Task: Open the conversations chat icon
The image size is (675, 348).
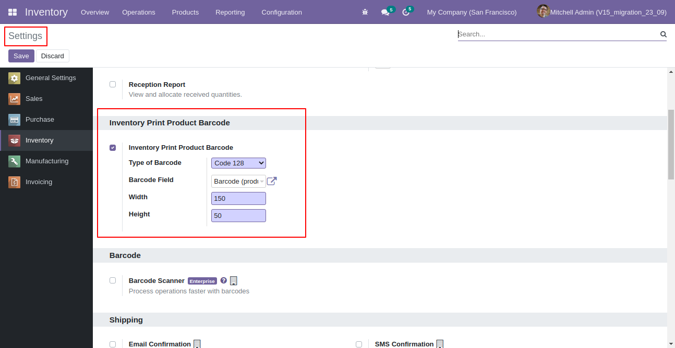Action: [385, 12]
